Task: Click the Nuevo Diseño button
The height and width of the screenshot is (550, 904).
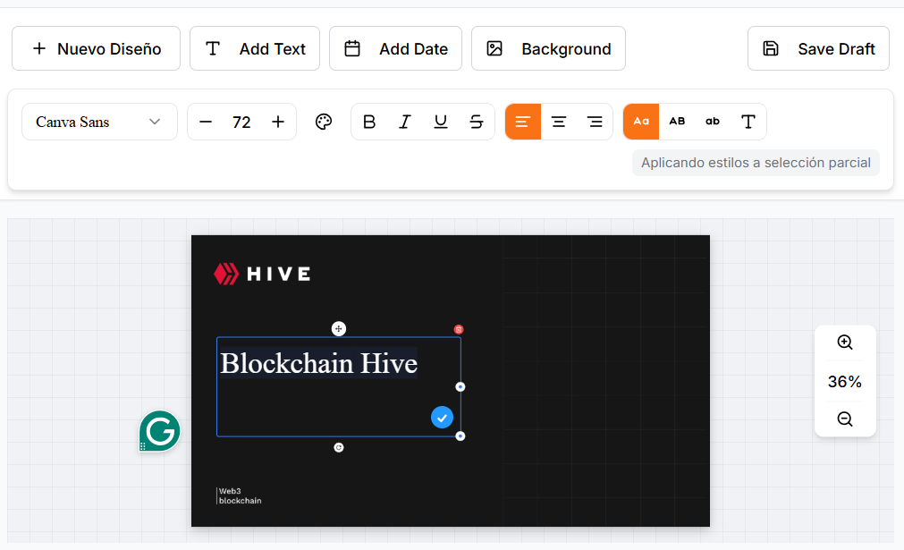Action: [97, 48]
